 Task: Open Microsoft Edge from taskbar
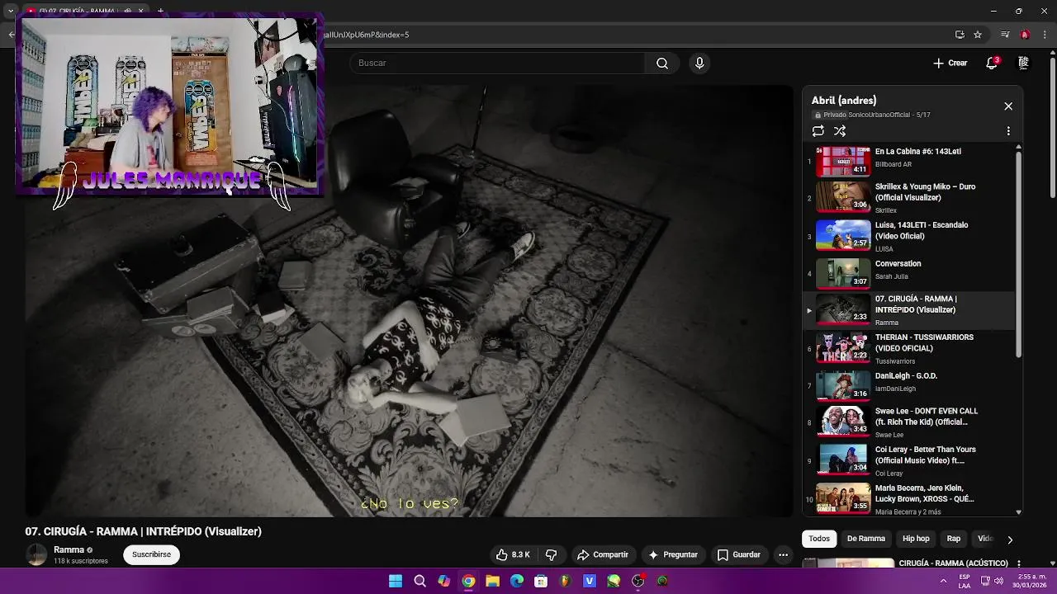click(x=517, y=582)
